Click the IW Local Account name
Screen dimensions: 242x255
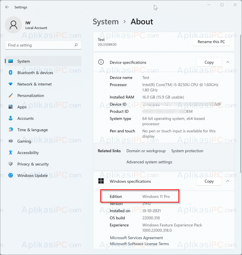[36, 25]
